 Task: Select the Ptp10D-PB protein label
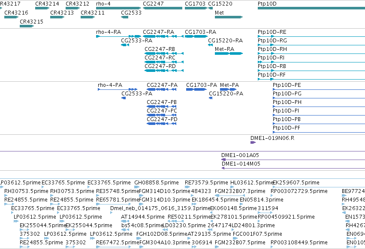pyautogui.click(x=287, y=119)
